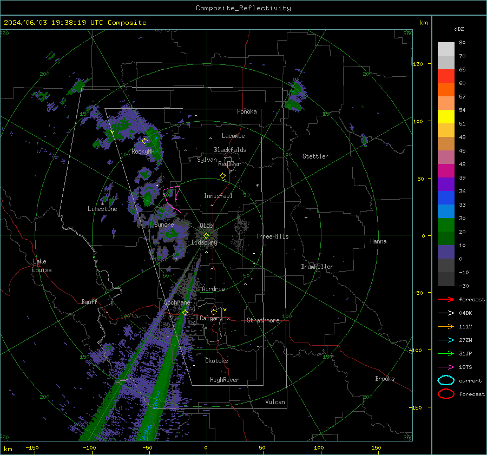The width and height of the screenshot is (487, 455).
Task: Click the green 31JP arrow in legend
Action: (446, 353)
